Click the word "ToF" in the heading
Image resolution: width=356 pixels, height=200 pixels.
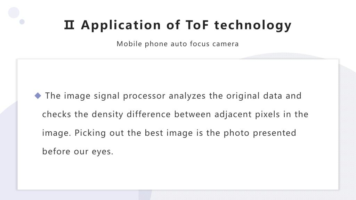pyautogui.click(x=197, y=25)
